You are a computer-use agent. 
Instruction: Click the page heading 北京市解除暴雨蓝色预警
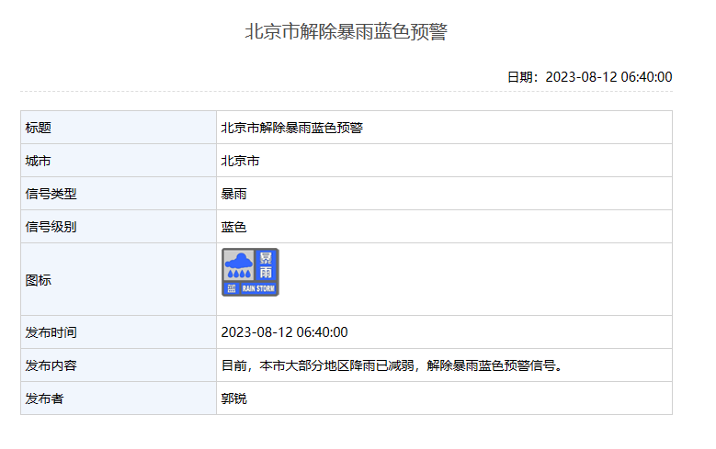pos(346,32)
